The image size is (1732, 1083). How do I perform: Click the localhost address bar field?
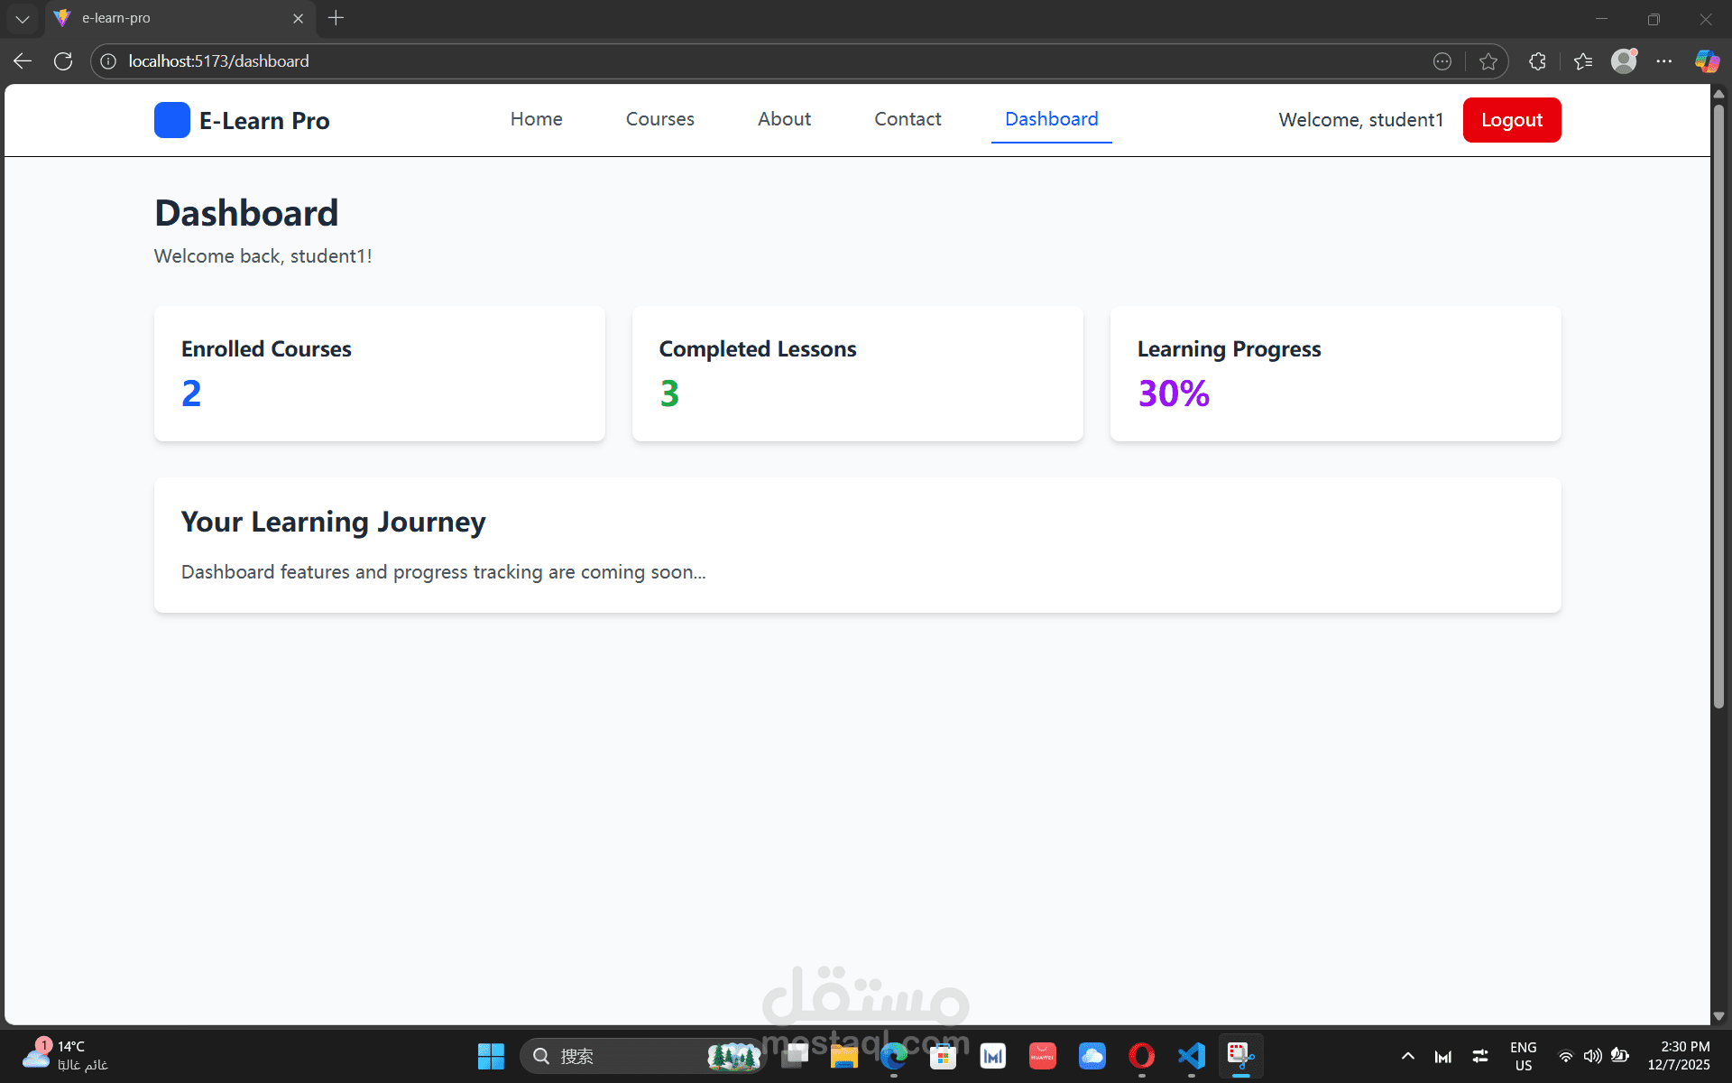coord(722,61)
